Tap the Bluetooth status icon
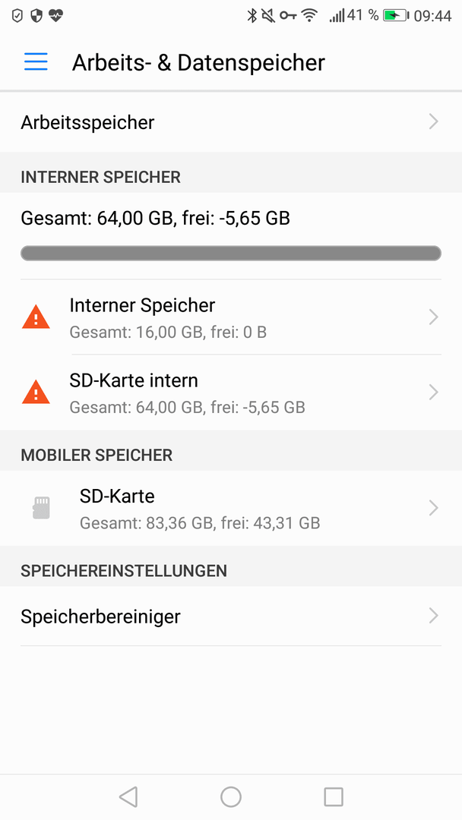The height and width of the screenshot is (820, 462). click(x=252, y=16)
